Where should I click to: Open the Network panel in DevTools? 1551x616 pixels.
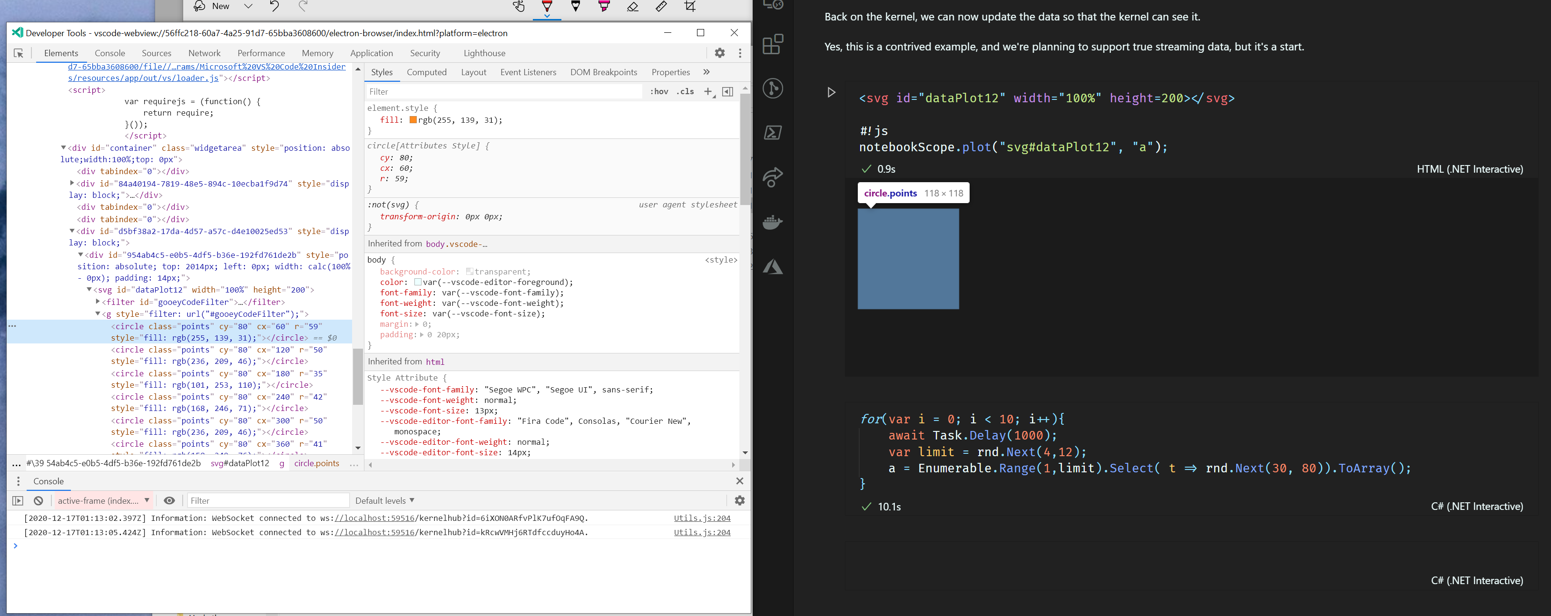tap(204, 53)
